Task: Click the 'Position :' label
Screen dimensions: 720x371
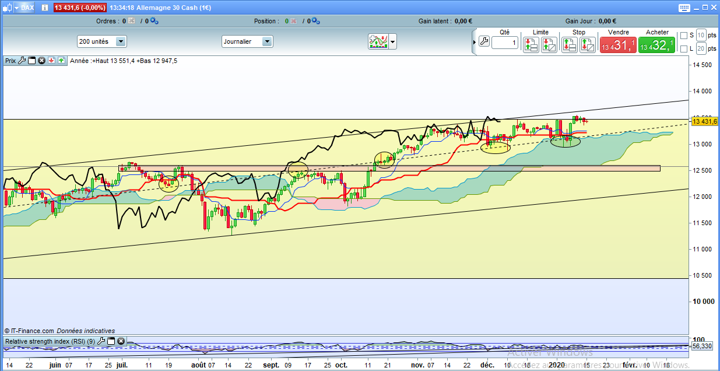Action: (266, 21)
